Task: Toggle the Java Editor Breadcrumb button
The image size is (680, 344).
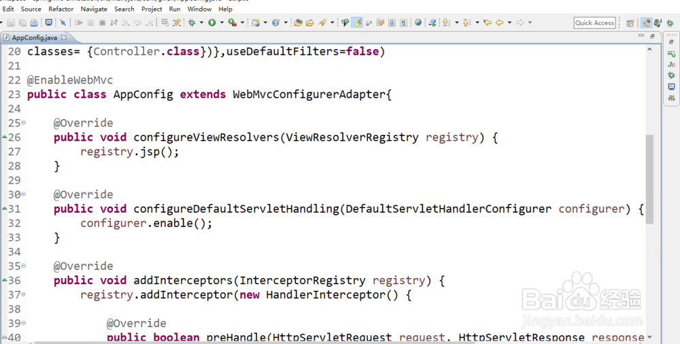Action: click(345, 22)
